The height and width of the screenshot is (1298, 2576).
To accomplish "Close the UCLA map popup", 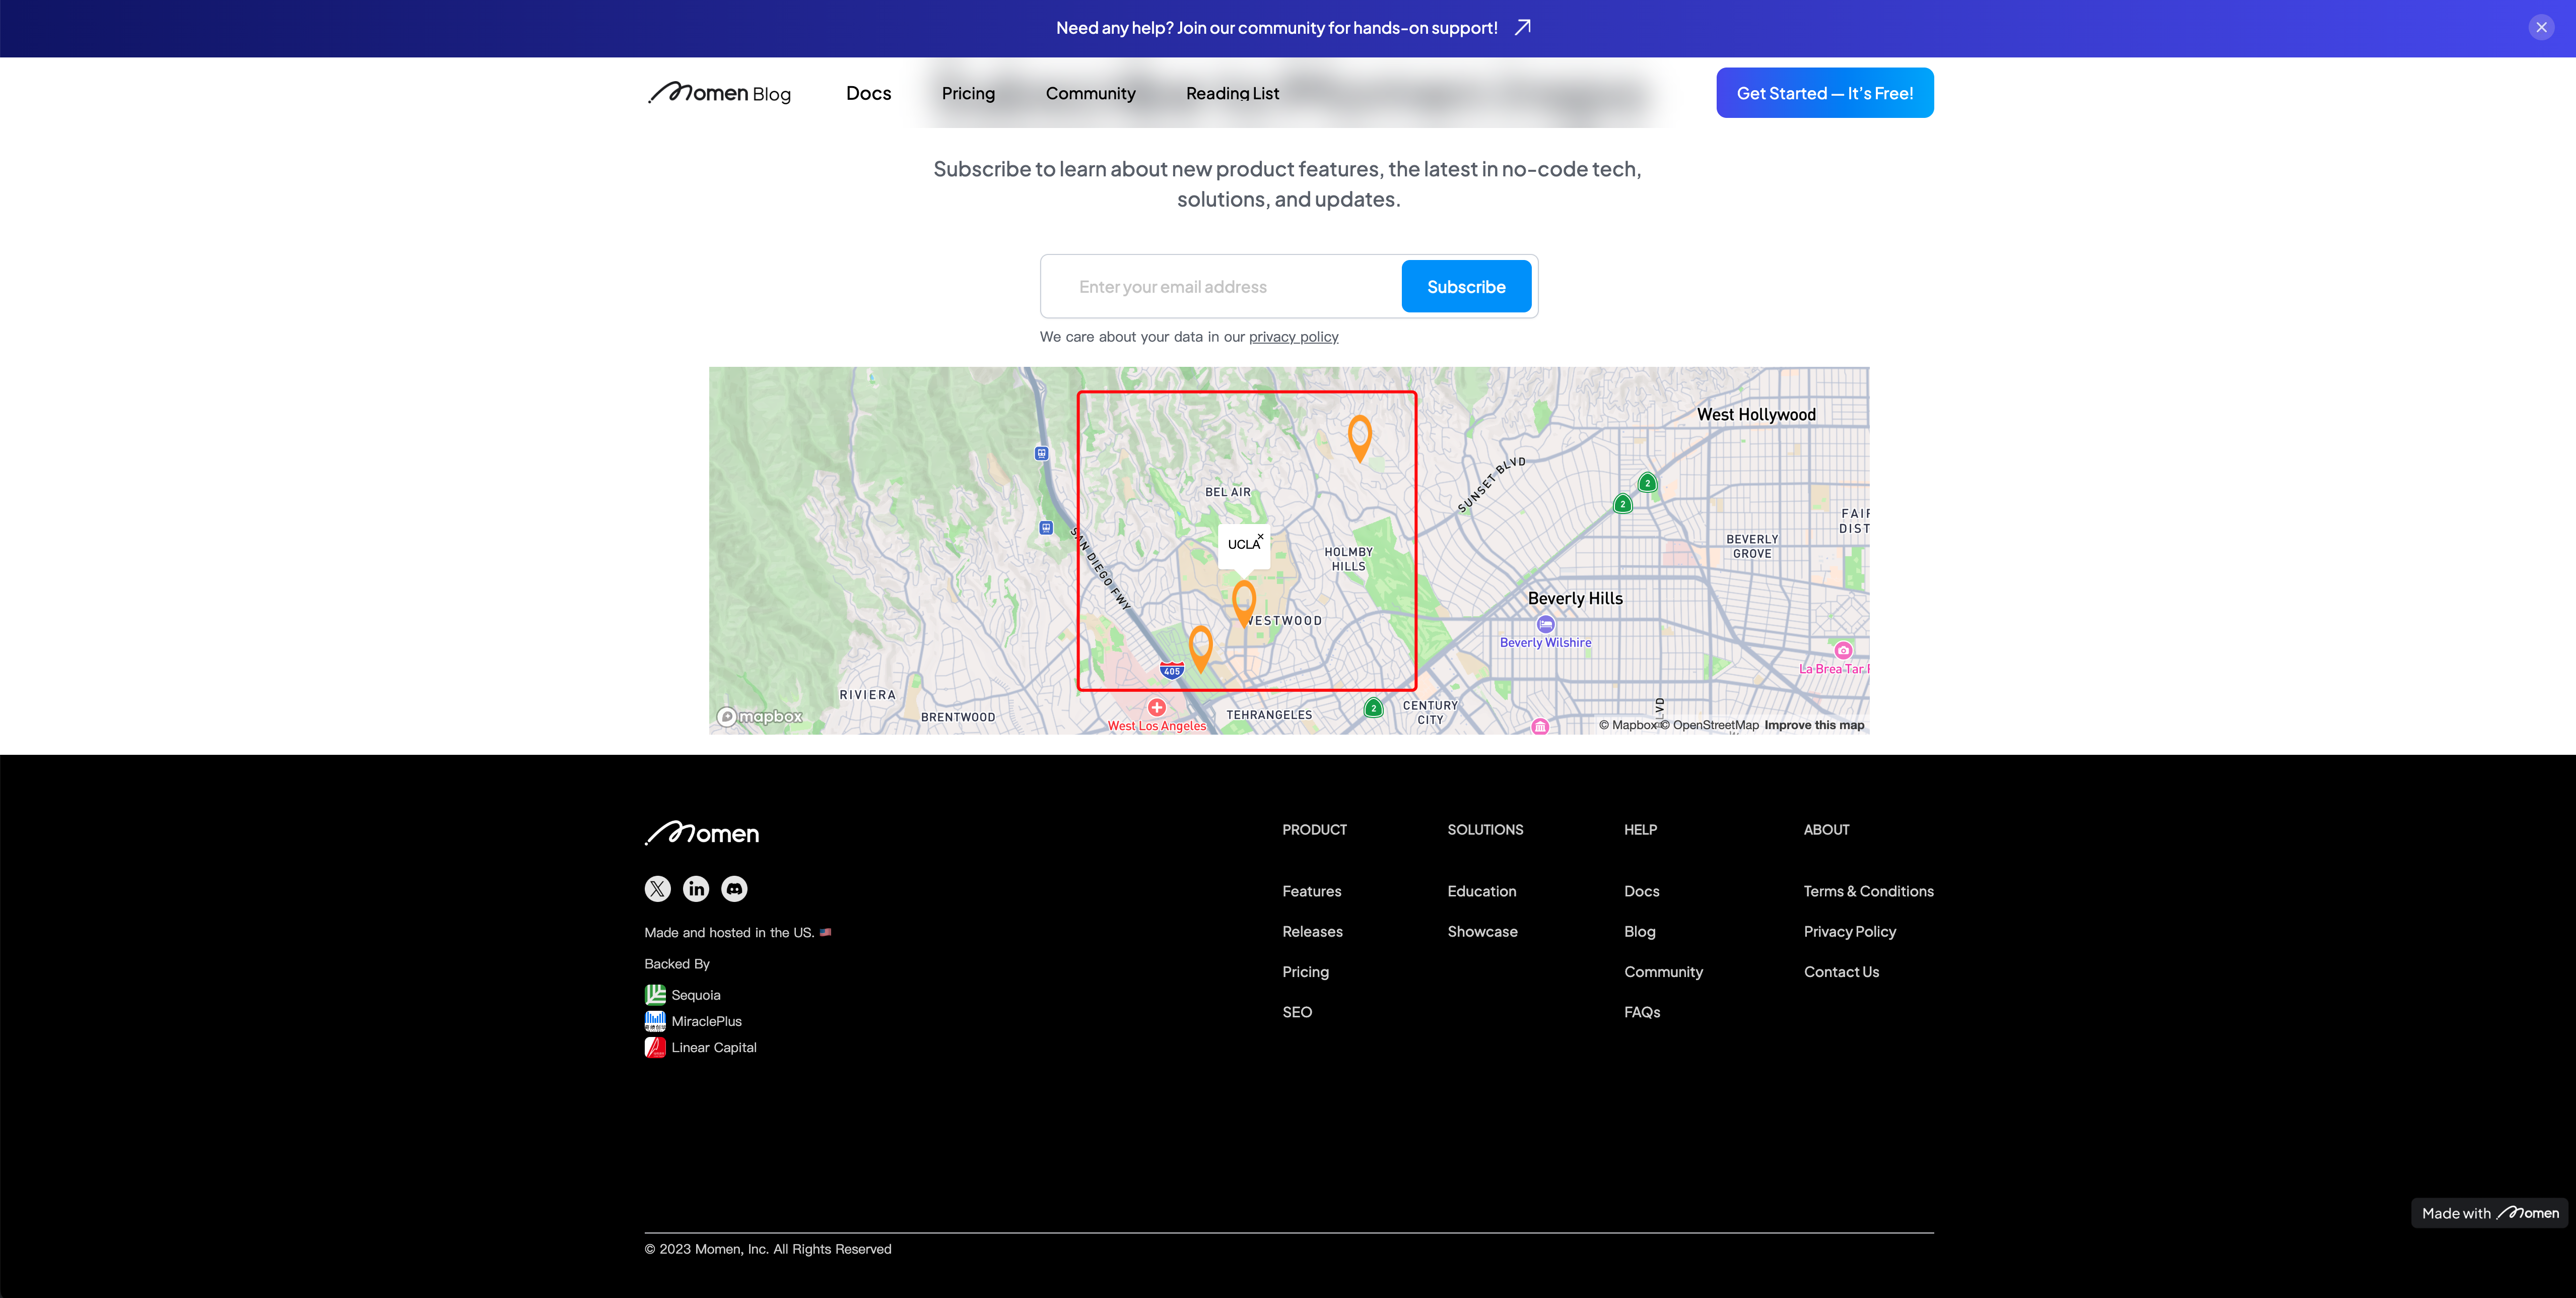I will pyautogui.click(x=1260, y=537).
